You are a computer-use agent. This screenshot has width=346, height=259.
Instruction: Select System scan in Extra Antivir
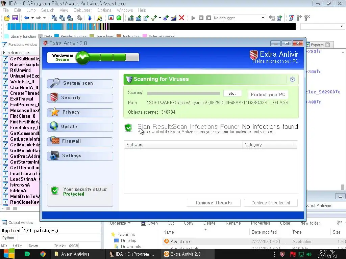80,83
